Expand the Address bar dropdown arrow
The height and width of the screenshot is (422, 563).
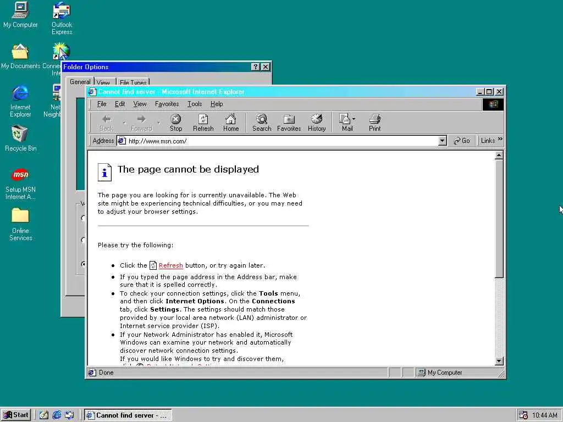[x=443, y=141]
